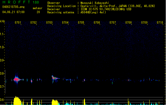Image resolution: width=166 pixels, height=105 pixels.
Task: Click the 0703 time axis marker
Action: tap(49, 23)
